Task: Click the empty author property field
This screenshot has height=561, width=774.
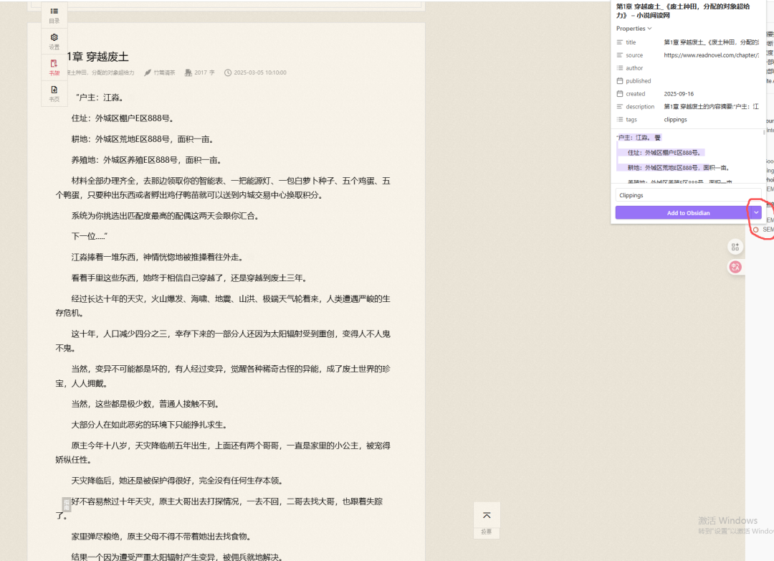Action: coord(709,68)
